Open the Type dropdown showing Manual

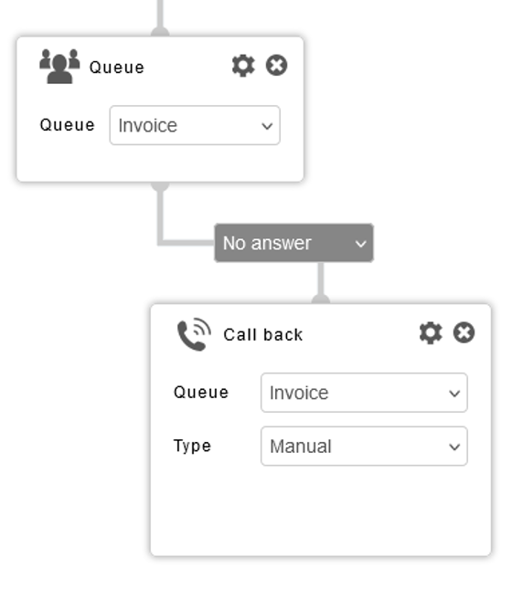(x=364, y=446)
